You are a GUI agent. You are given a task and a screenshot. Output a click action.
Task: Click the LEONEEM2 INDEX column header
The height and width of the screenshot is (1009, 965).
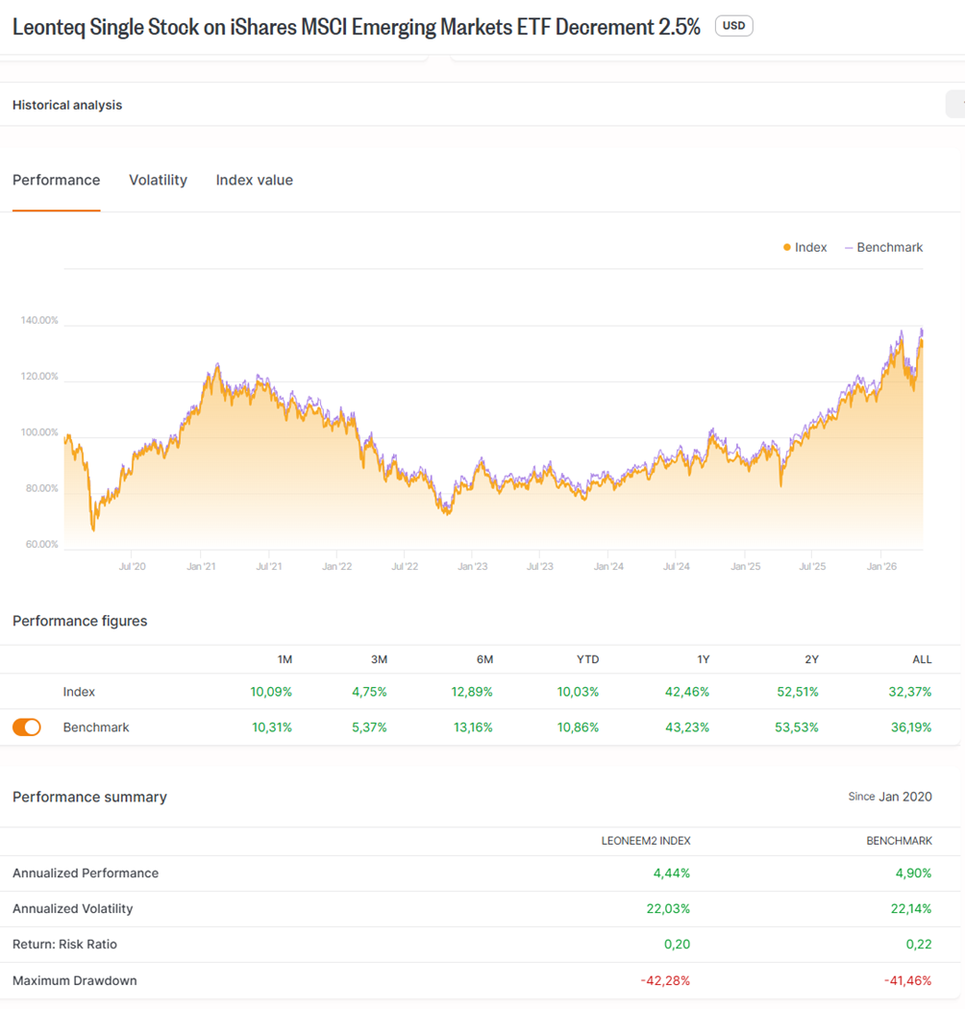point(646,841)
